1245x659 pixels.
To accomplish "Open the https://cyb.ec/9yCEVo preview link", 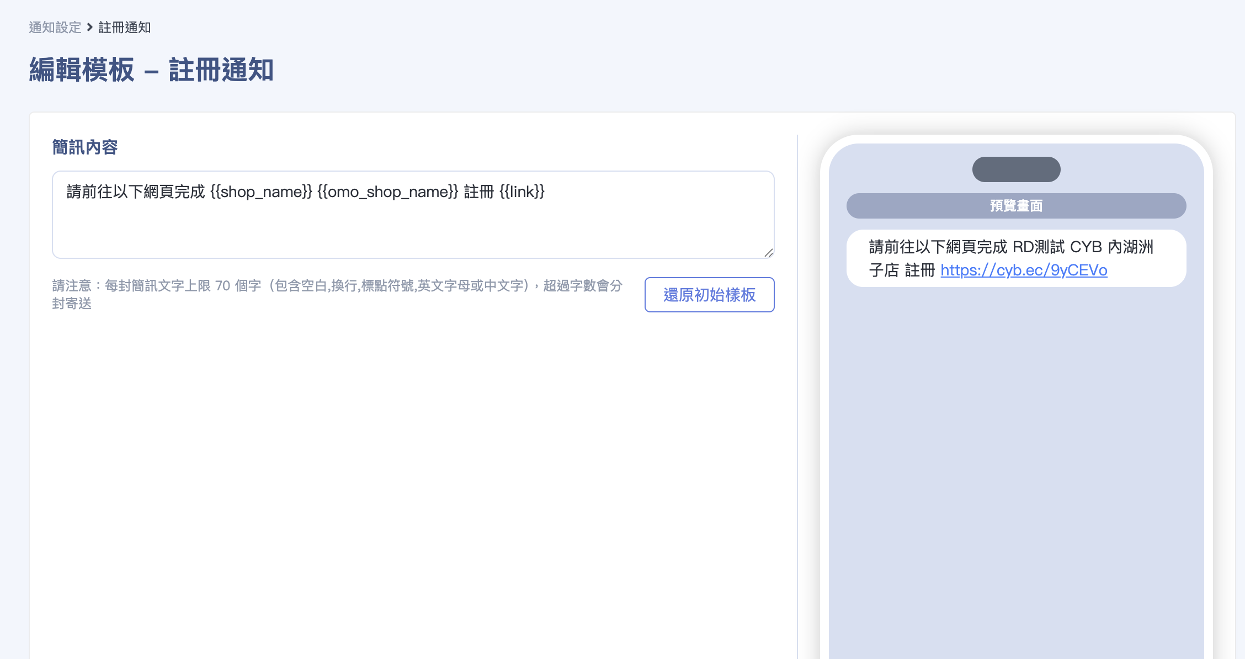I will 1024,270.
